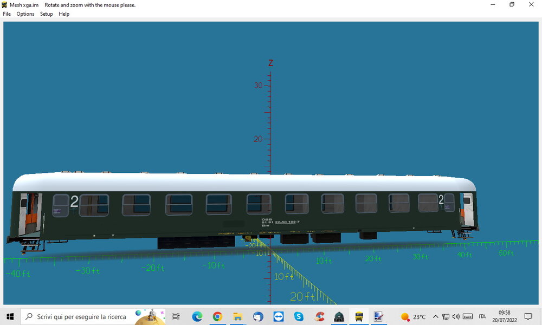This screenshot has width=542, height=325.
Task: Show hidden system tray icons
Action: click(436, 316)
